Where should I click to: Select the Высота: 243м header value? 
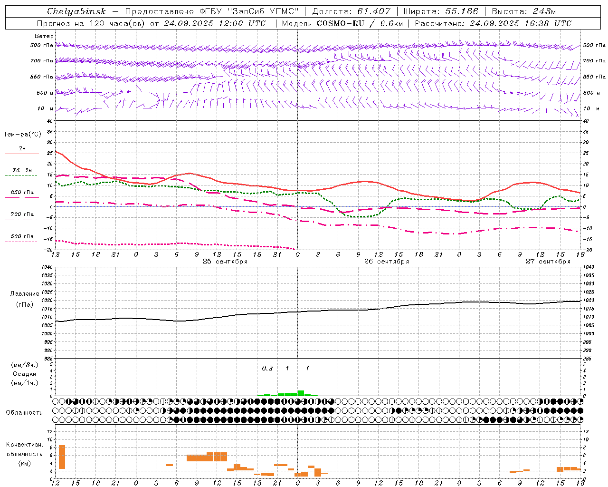tap(524, 11)
